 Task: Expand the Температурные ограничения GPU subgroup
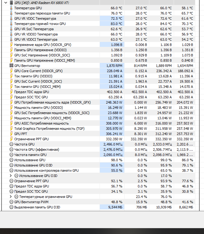pos(11,197)
